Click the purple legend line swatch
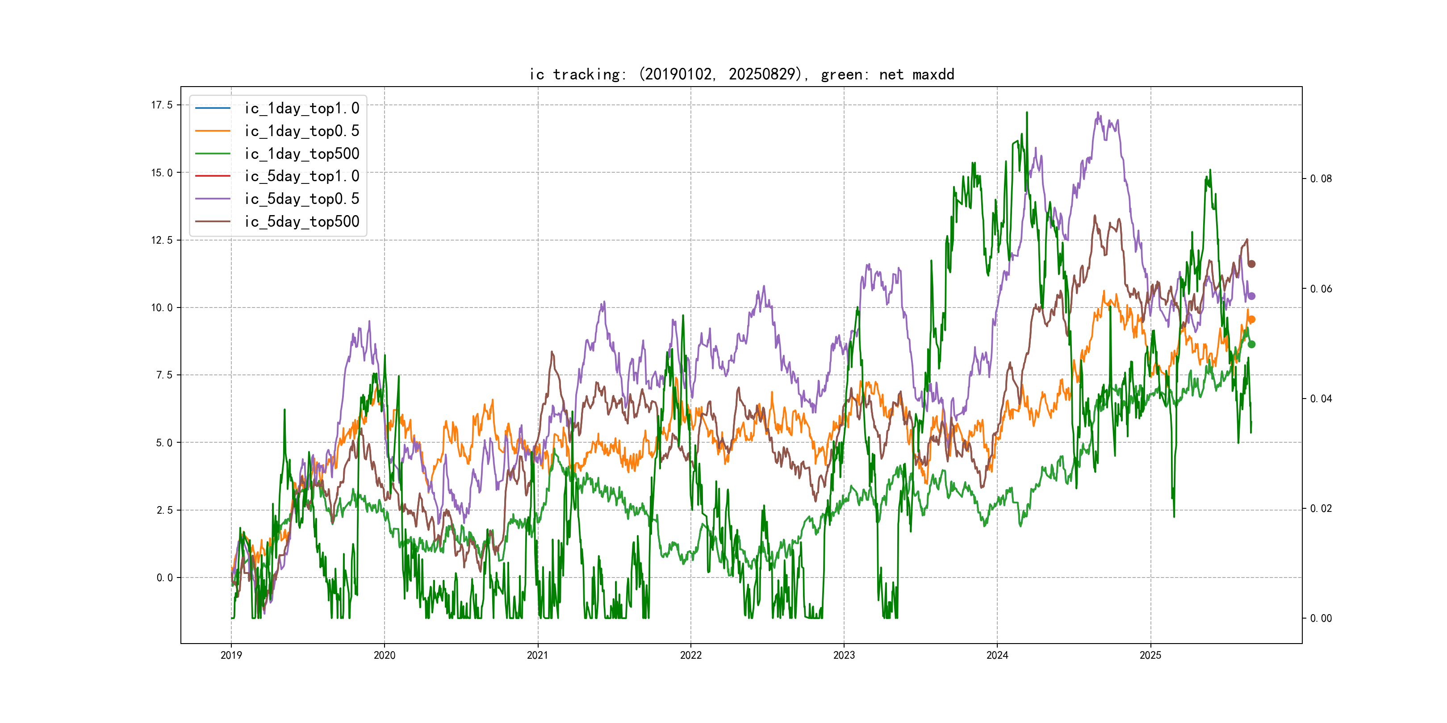1447x723 pixels. tap(212, 199)
